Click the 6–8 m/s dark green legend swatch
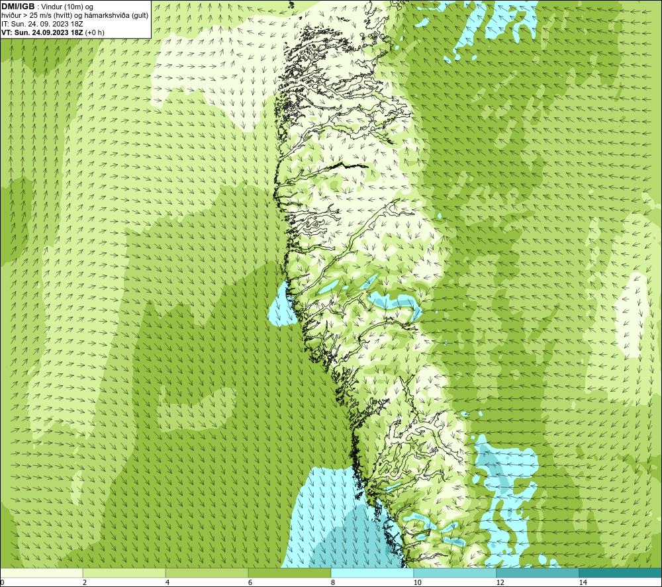662x587 pixels. coord(290,572)
